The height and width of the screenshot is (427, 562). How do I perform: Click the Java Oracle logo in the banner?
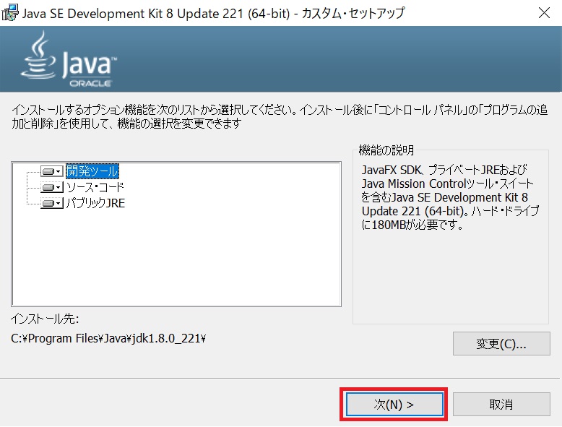pyautogui.click(x=69, y=59)
